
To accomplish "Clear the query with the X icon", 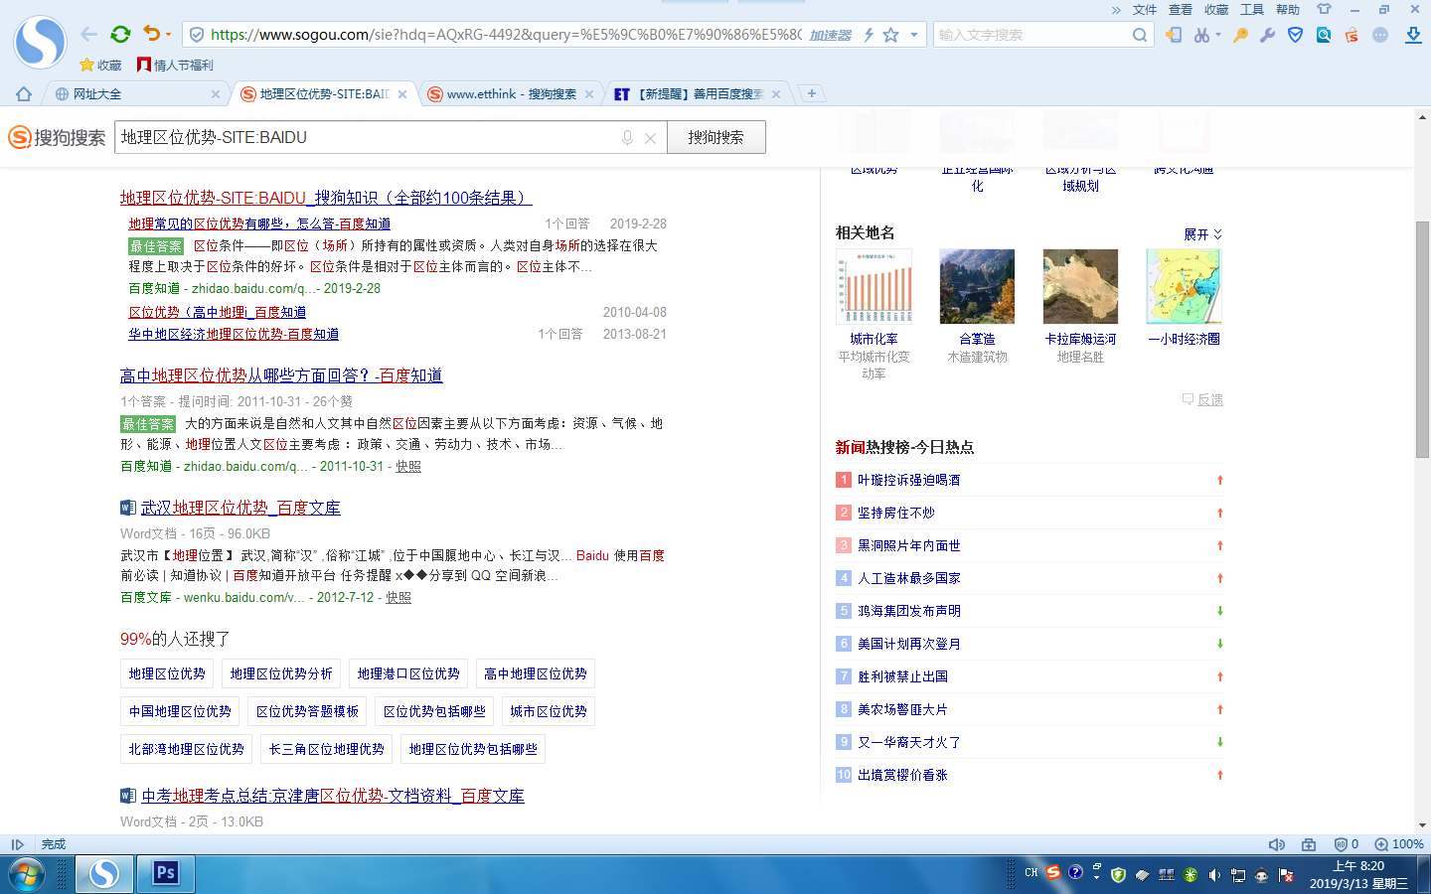I will coord(650,138).
